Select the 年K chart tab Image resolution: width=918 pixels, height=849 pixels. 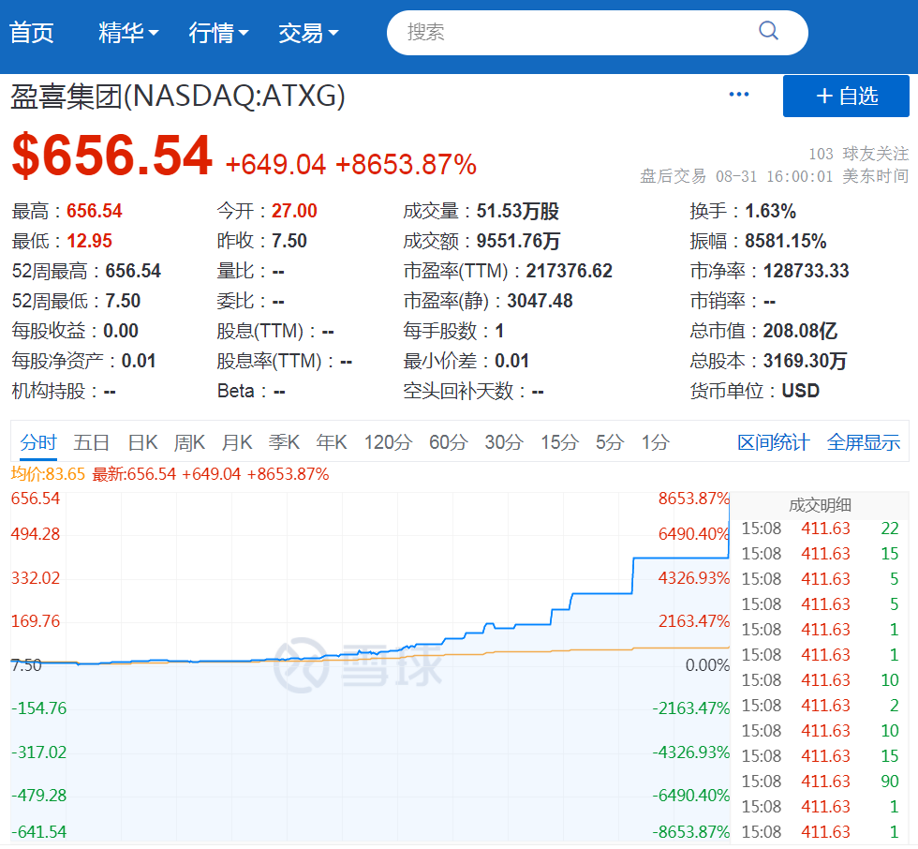click(x=332, y=442)
